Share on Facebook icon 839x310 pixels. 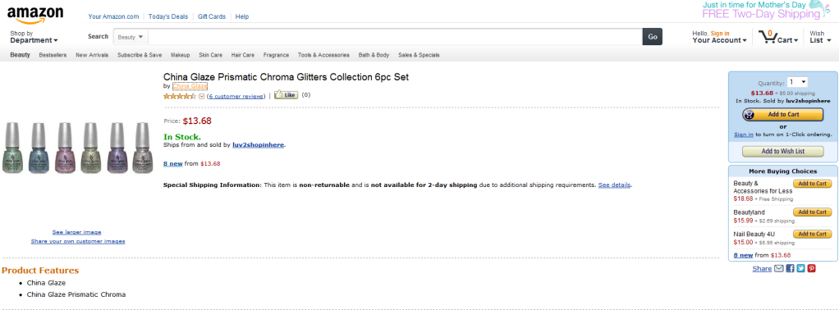coord(790,268)
